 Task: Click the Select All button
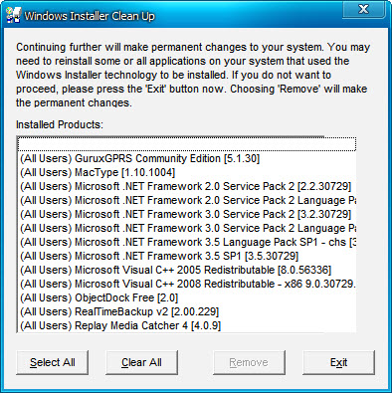[53, 362]
